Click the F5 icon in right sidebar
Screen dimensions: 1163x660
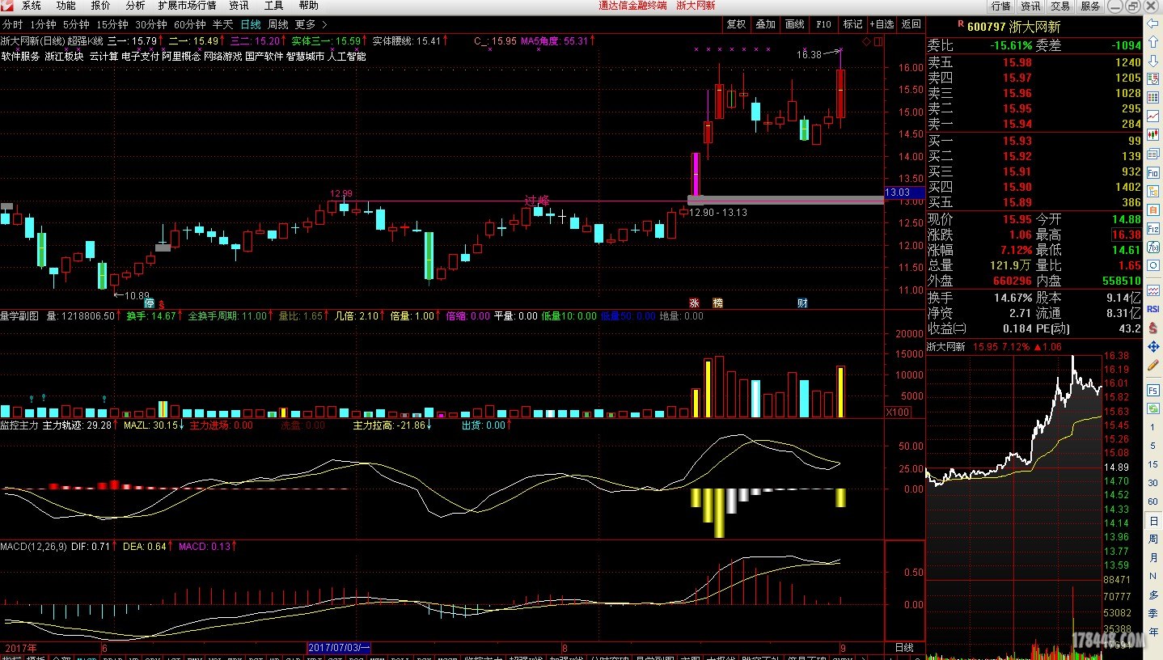tap(1153, 390)
